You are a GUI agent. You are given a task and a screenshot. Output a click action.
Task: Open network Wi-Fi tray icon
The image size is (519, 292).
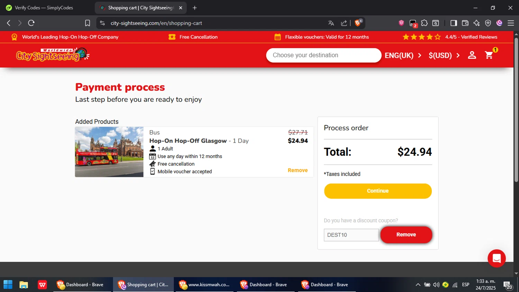tap(455, 285)
